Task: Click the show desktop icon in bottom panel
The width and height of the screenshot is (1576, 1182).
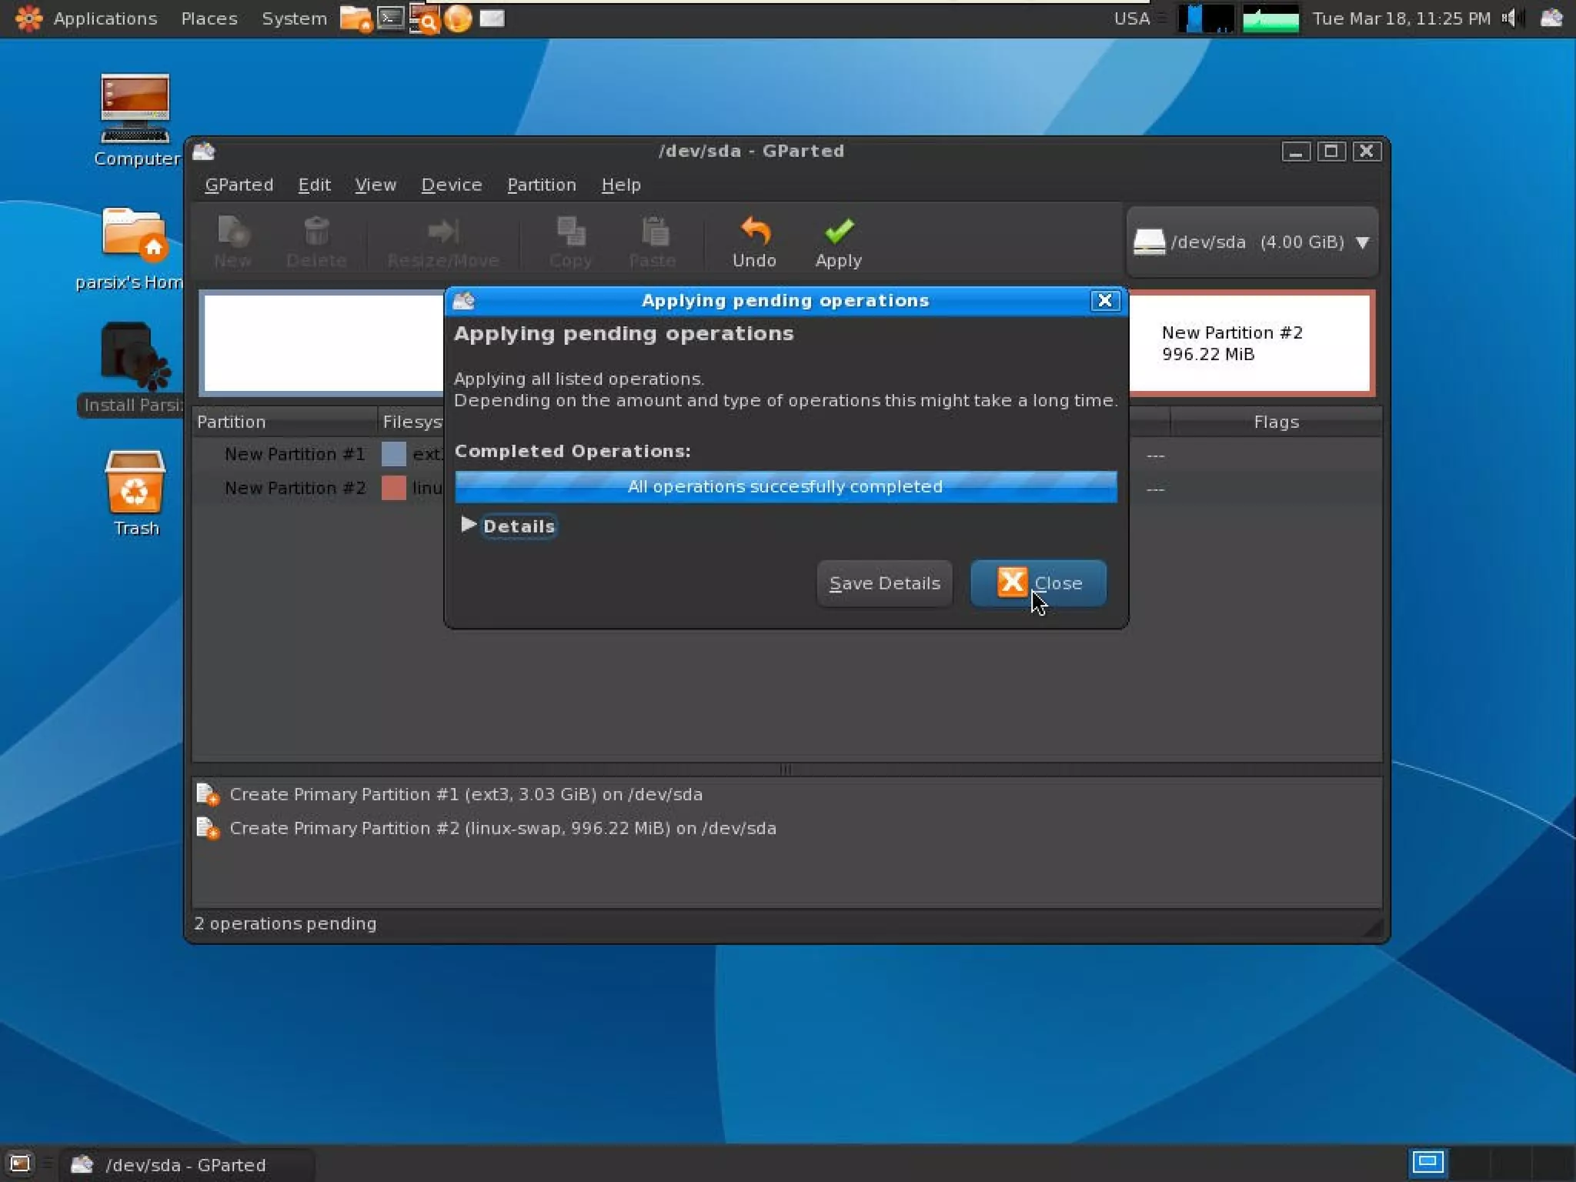Action: click(x=19, y=1163)
